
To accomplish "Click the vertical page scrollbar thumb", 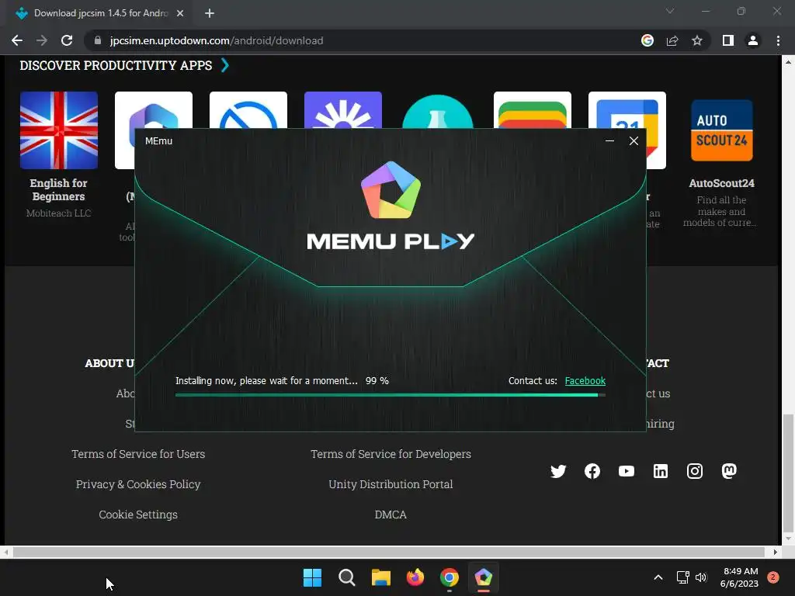I will pyautogui.click(x=787, y=473).
